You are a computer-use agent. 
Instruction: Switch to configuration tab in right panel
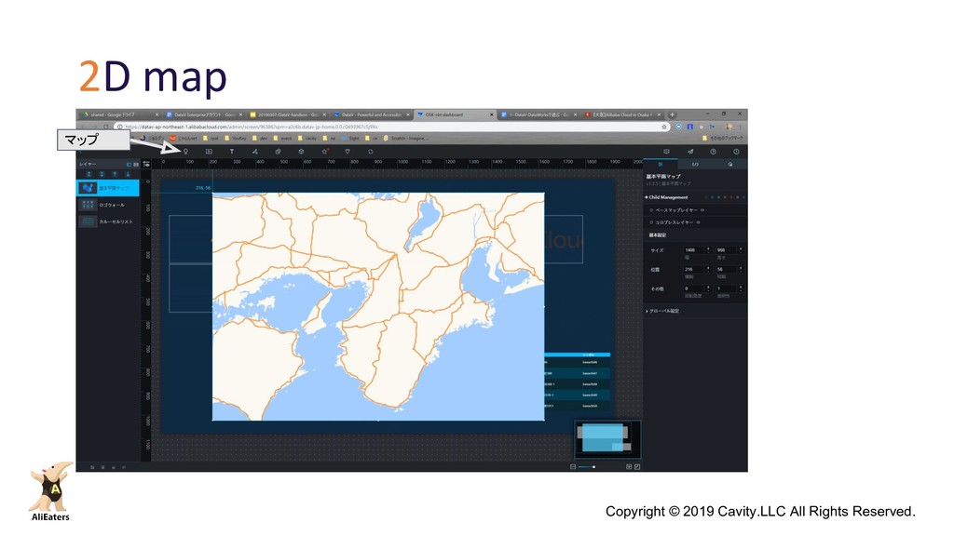pyautogui.click(x=661, y=164)
